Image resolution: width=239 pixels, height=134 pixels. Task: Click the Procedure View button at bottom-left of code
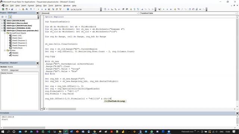(x=42, y=109)
